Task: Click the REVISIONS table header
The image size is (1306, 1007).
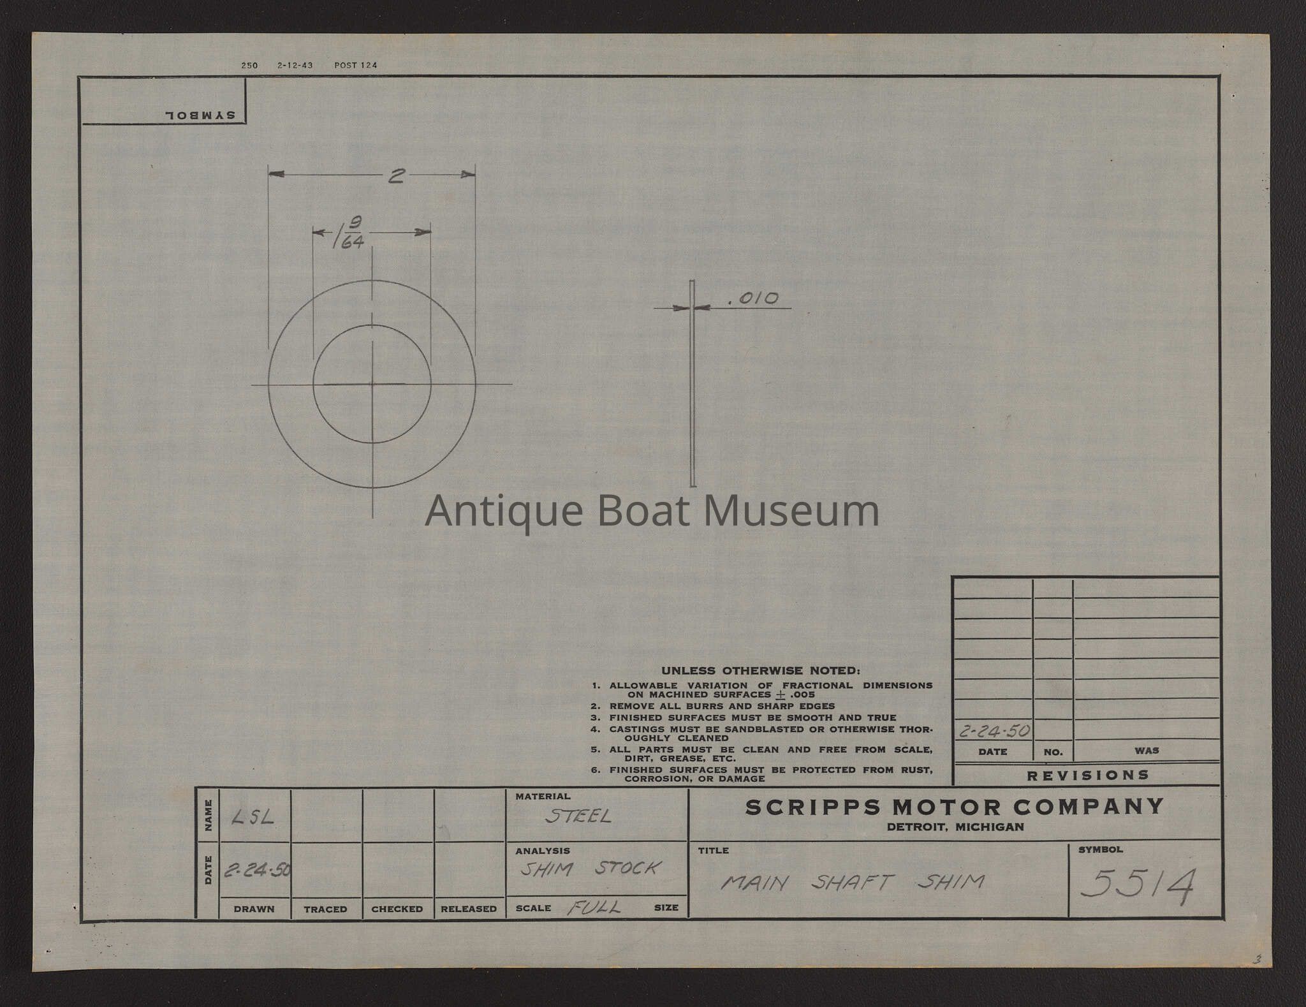Action: (x=1088, y=775)
